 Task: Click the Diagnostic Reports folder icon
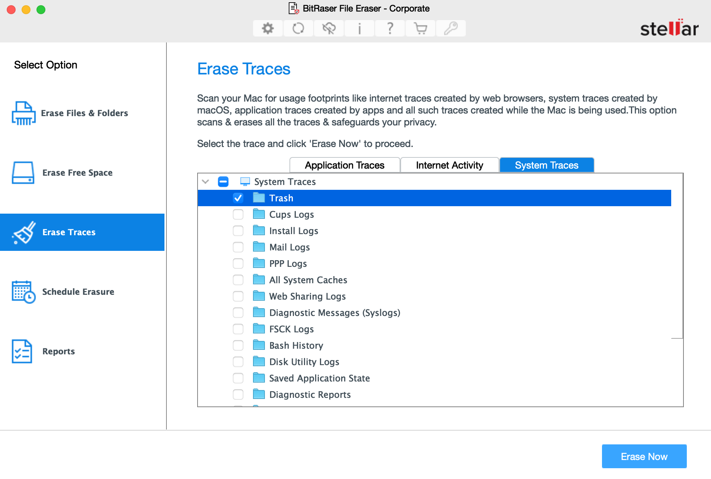coord(259,394)
